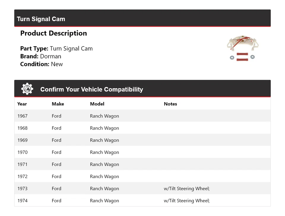The image size is (285, 216).
Task: Select the 1972 year cell
Action: 22,177
